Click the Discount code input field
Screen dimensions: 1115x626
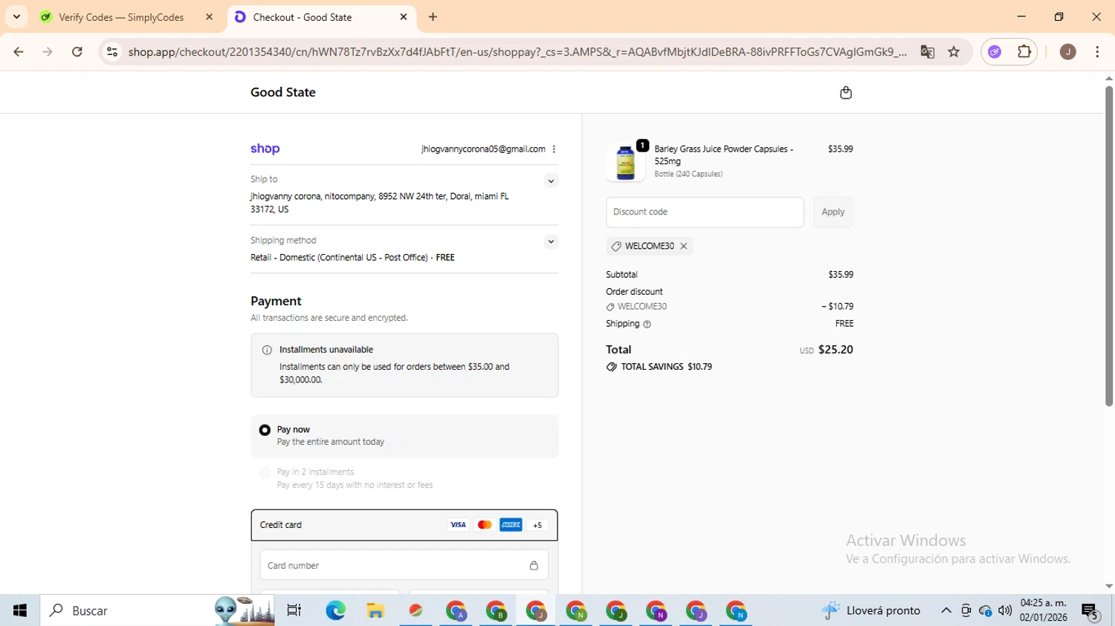pyautogui.click(x=705, y=212)
